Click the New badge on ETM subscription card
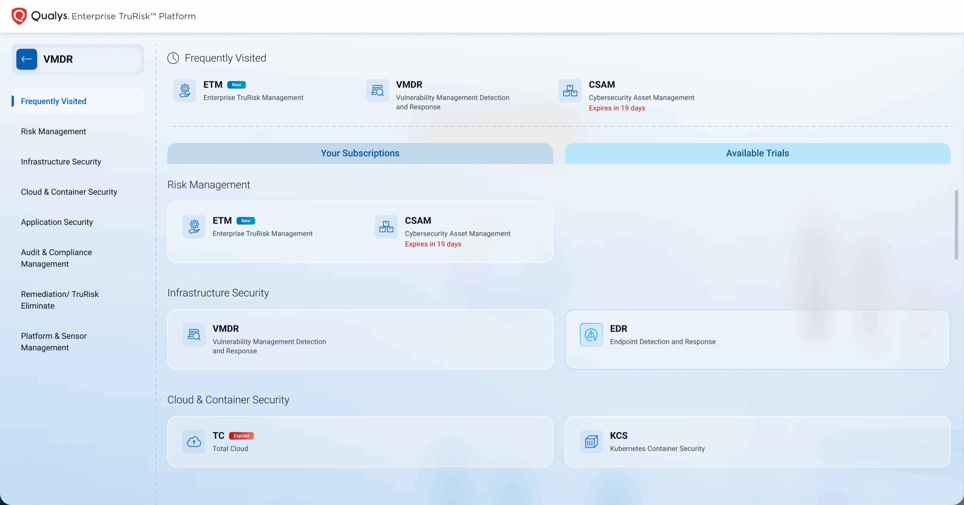The height and width of the screenshot is (505, 964). click(x=246, y=221)
